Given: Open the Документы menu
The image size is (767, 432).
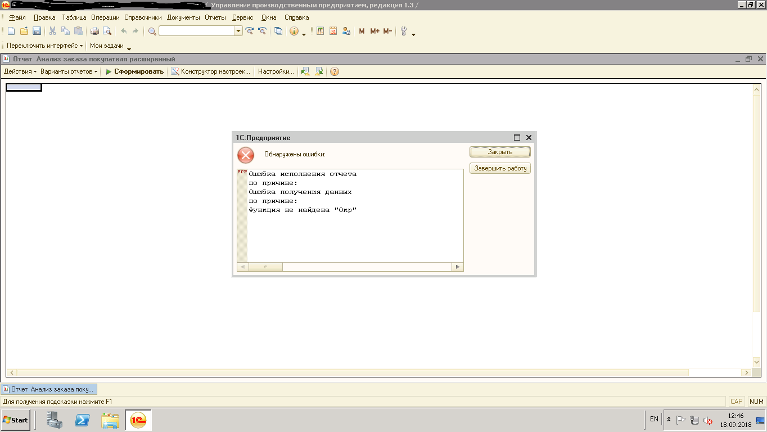Looking at the screenshot, I should pyautogui.click(x=183, y=17).
